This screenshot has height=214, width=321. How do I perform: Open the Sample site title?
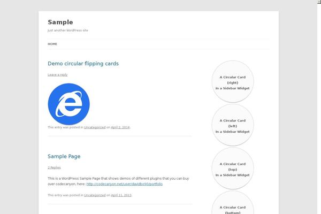click(60, 22)
